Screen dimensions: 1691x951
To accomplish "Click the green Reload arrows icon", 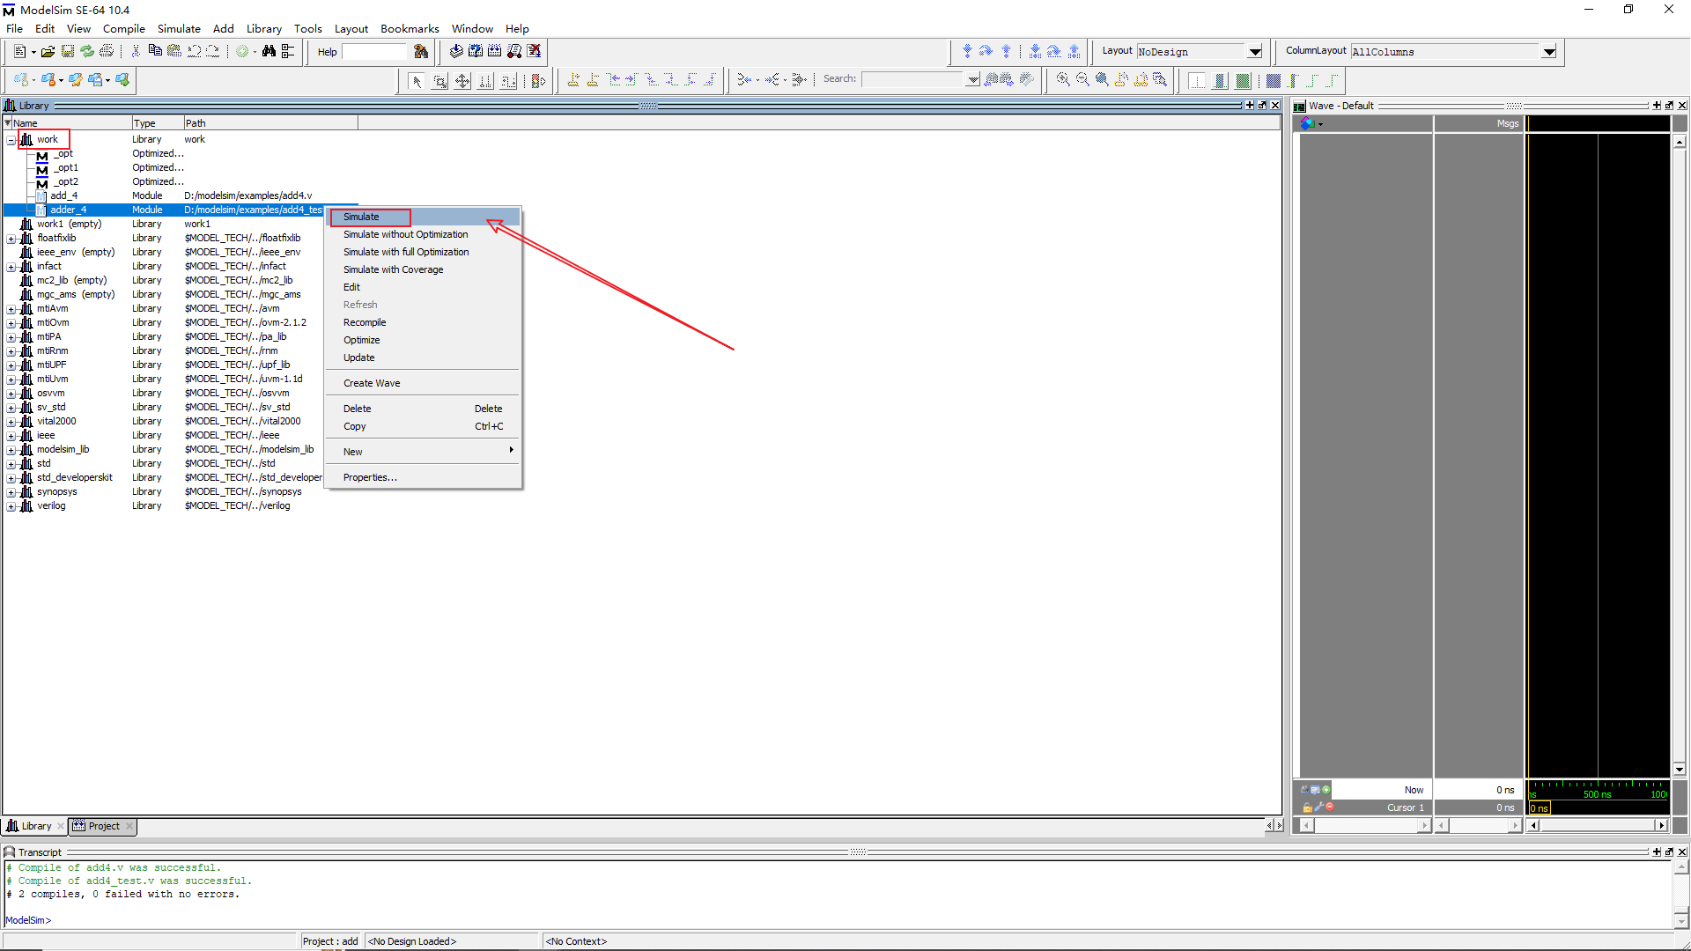I will tap(87, 52).
